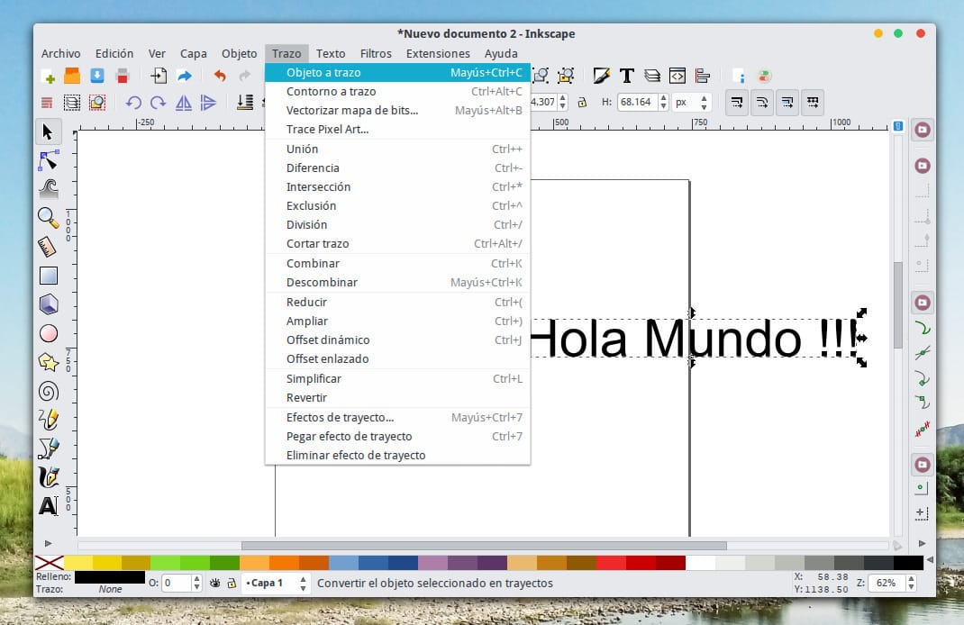
Task: Activate the Zoom tool in the toolbox
Action: pos(48,216)
